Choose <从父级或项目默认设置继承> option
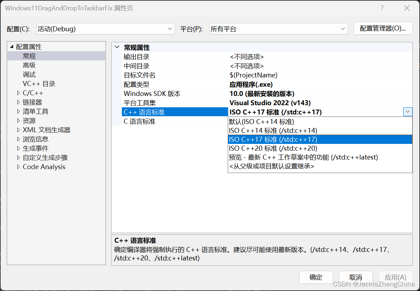 (x=320, y=166)
